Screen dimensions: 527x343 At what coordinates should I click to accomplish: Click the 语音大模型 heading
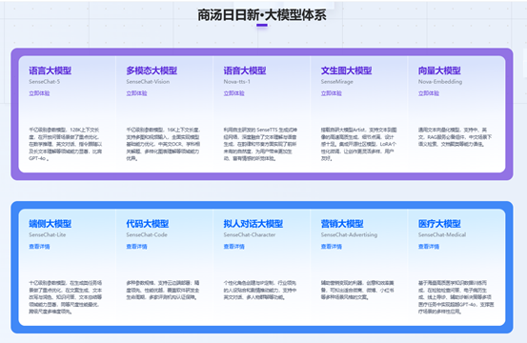(x=245, y=71)
